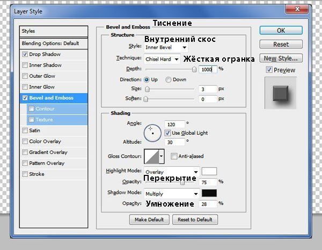
Task: Click the Reset button
Action: coord(281,45)
